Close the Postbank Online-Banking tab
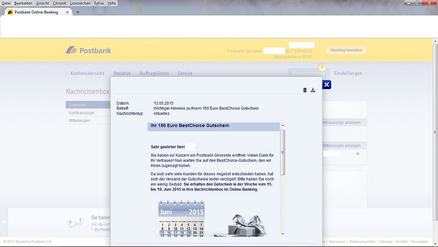 (x=67, y=12)
